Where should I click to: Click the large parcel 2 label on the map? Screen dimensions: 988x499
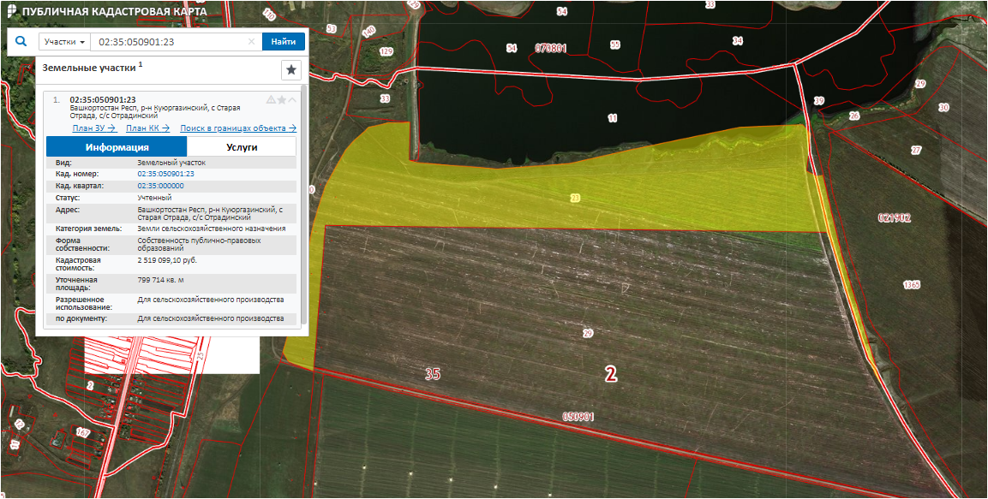[x=610, y=374]
